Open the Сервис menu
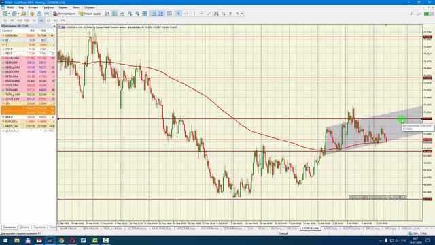Screen dimensions: 435x245 coord(63,7)
